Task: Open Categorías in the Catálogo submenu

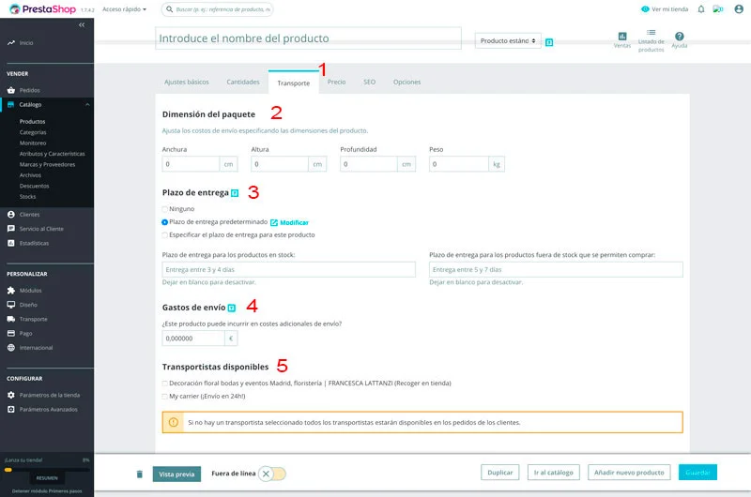Action: tap(33, 132)
